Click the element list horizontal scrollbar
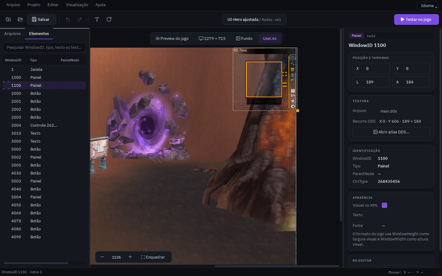The height and width of the screenshot is (276, 442). [x=36, y=263]
